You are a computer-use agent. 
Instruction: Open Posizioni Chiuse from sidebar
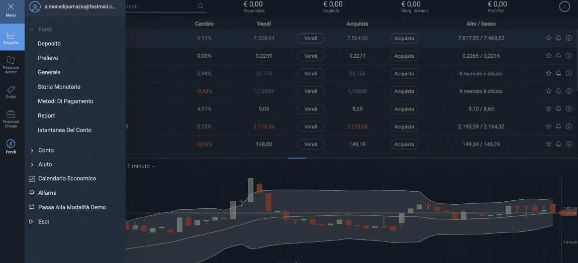tap(11, 118)
